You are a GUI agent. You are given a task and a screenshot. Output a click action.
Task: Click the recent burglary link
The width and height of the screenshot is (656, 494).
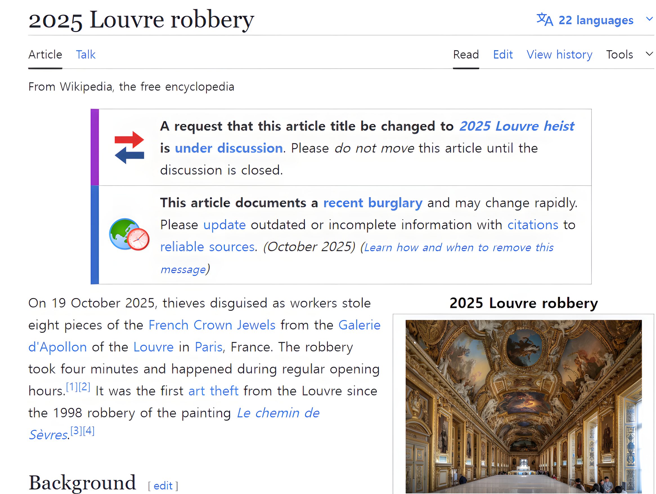pyautogui.click(x=373, y=203)
